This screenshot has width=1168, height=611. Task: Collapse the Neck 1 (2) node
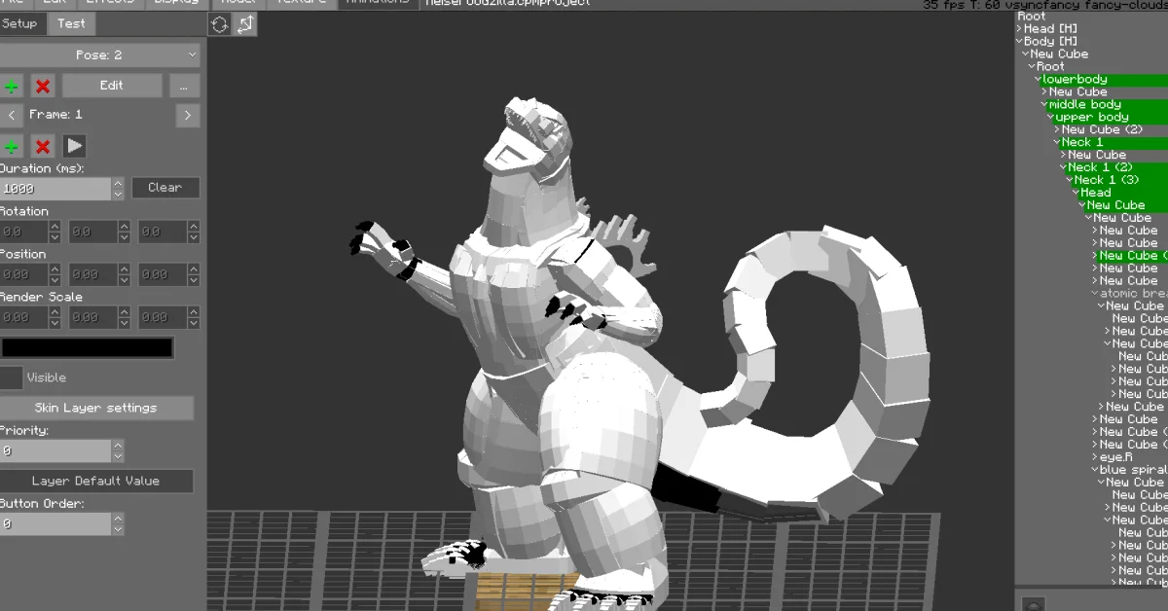click(1064, 168)
